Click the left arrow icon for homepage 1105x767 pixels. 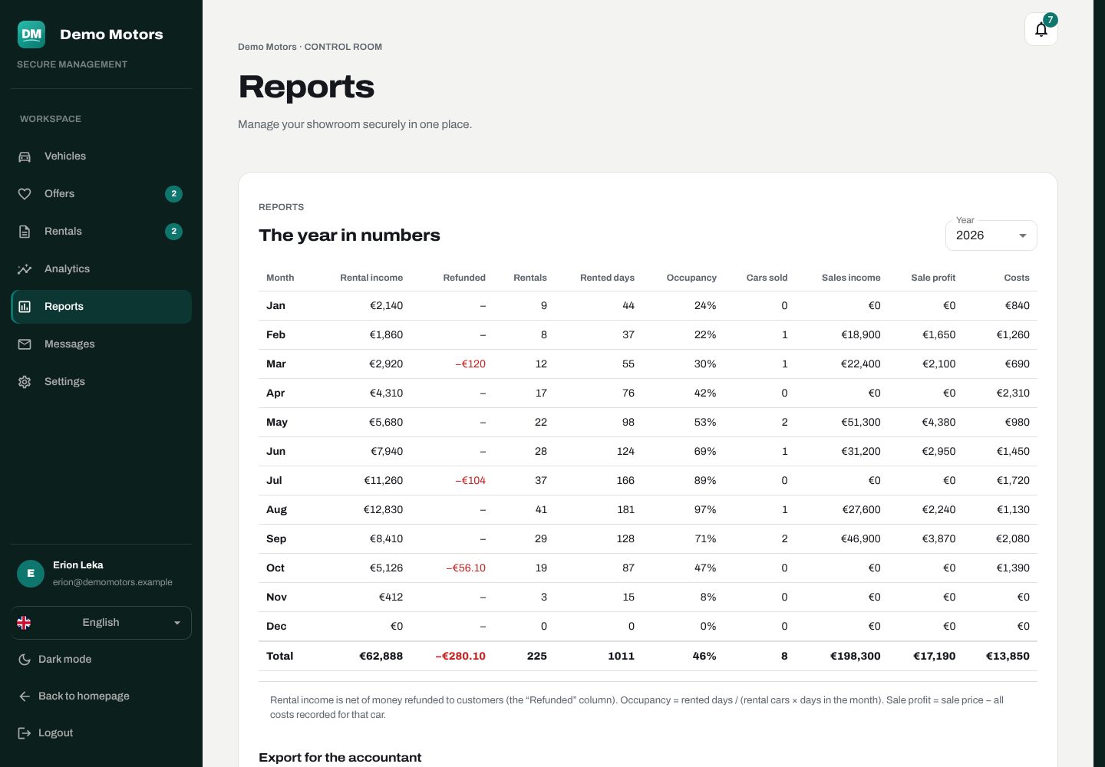(x=25, y=696)
